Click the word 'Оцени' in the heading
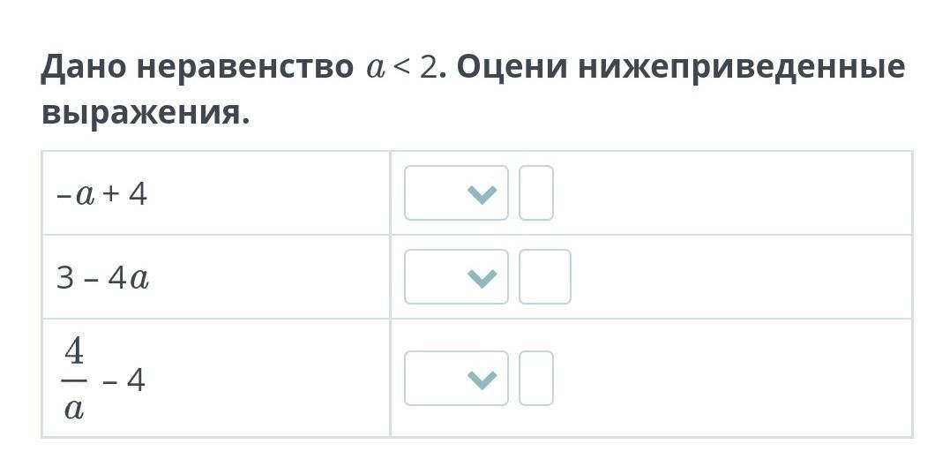This screenshot has width=935, height=474. point(512,67)
